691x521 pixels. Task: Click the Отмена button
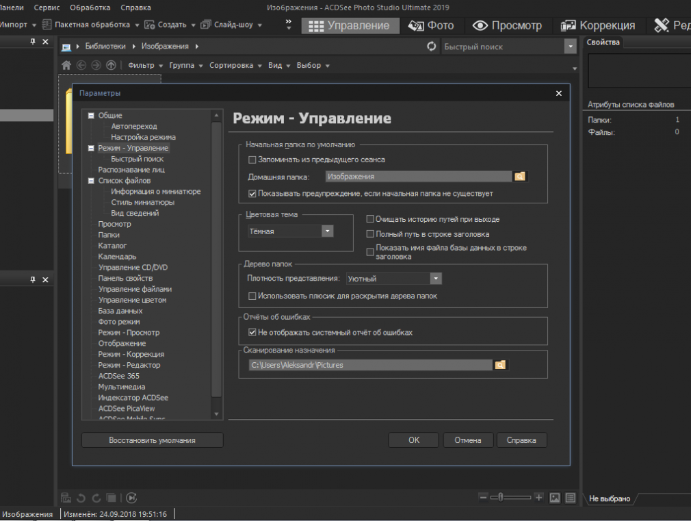pos(467,440)
